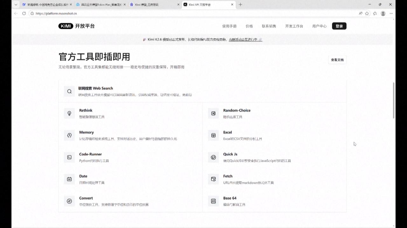
Task: Open the Rethink tool title
Action: coord(86,110)
